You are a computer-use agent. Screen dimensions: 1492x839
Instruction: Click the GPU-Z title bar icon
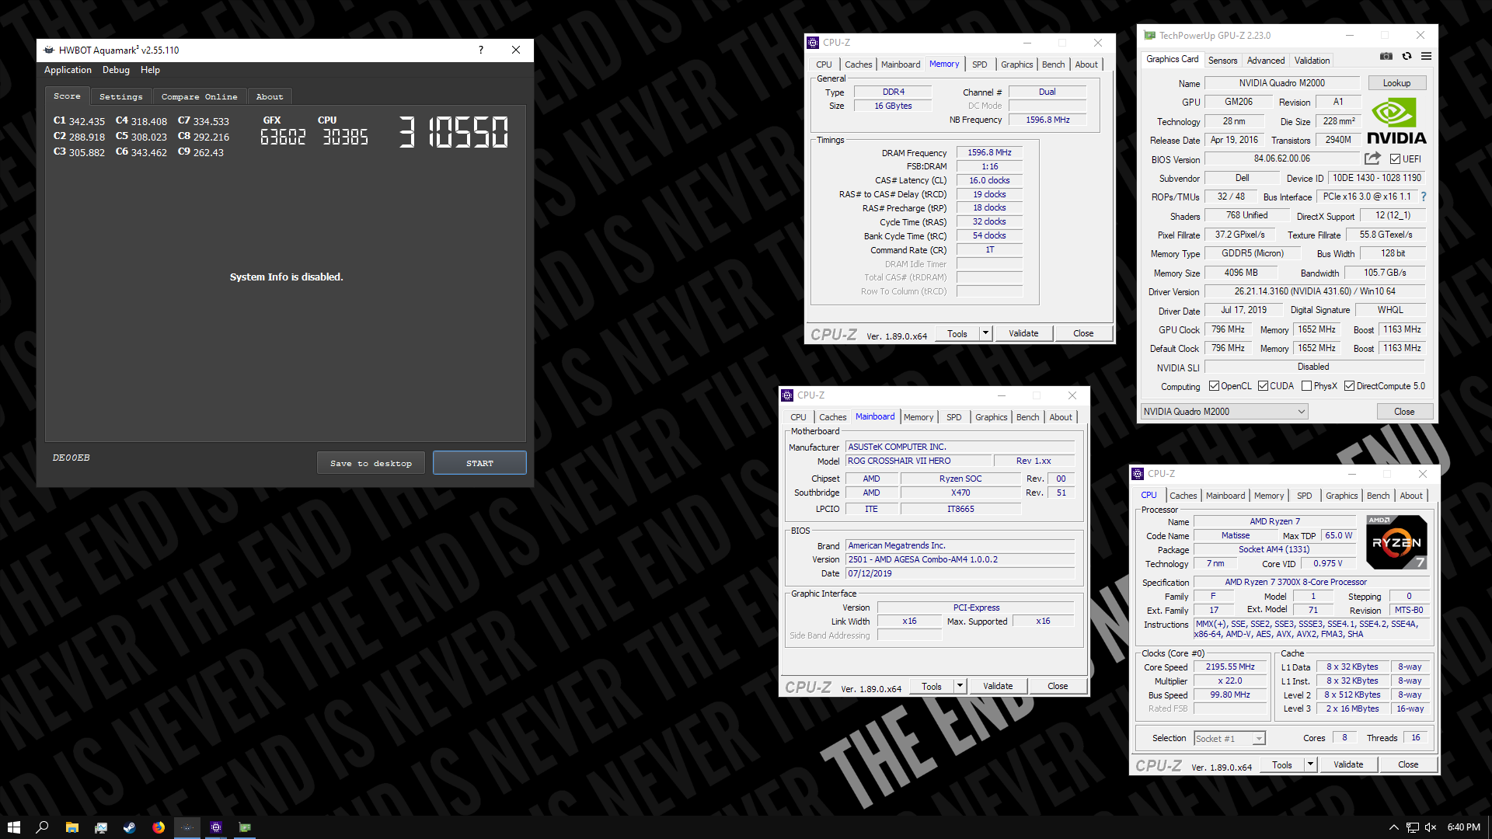(1149, 36)
